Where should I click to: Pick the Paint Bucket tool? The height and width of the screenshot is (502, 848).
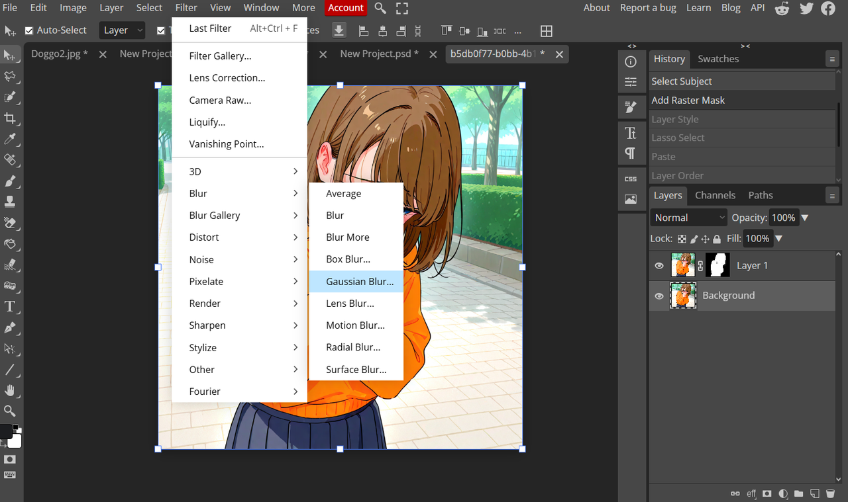[x=10, y=244]
